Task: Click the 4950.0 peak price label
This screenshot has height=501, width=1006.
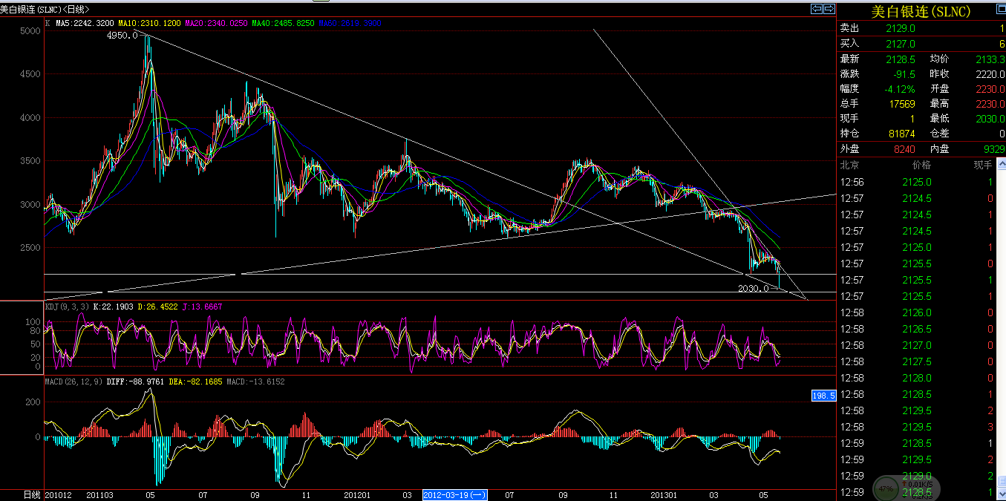Action: (122, 35)
